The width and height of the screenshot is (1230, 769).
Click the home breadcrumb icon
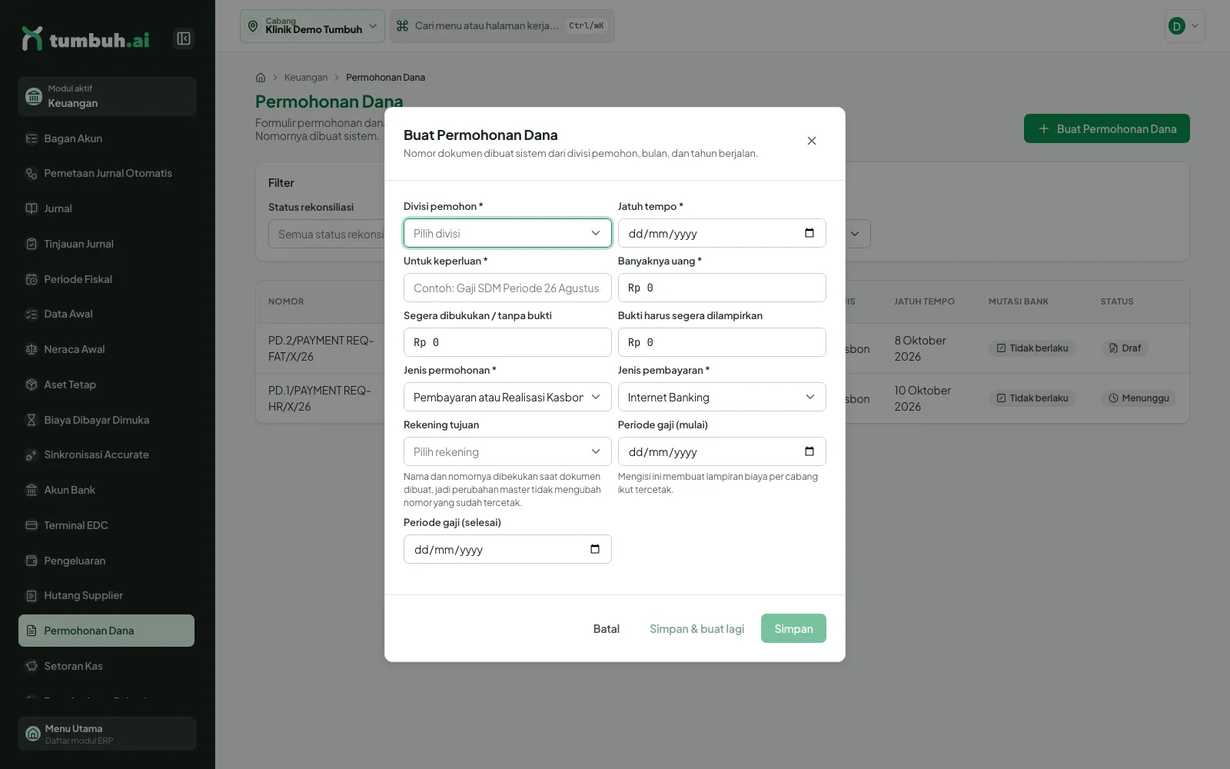click(x=261, y=78)
